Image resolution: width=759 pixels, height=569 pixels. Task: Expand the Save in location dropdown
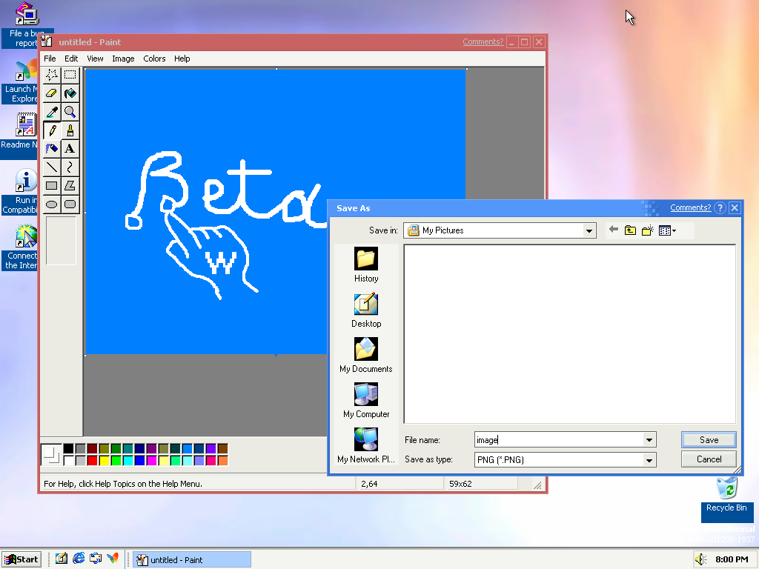[x=589, y=230]
